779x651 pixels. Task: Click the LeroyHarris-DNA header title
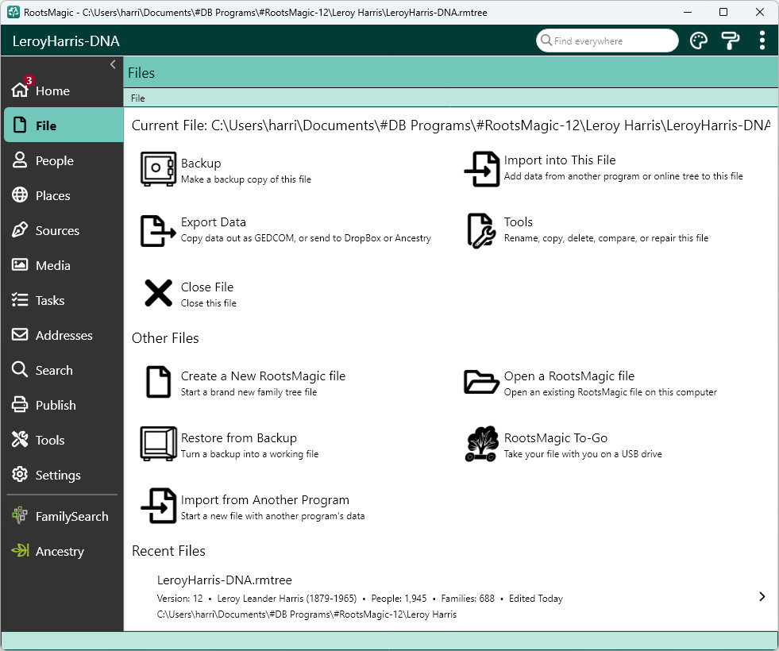[66, 40]
